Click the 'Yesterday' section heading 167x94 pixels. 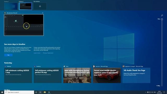click(8, 63)
